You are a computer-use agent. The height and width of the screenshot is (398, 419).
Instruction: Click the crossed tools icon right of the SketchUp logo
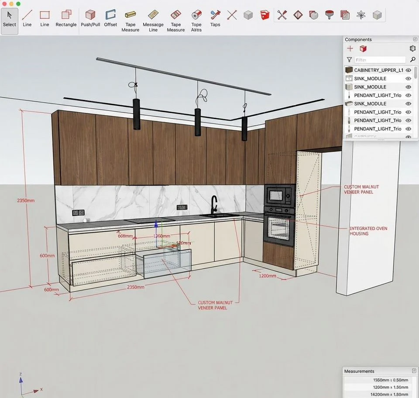282,15
